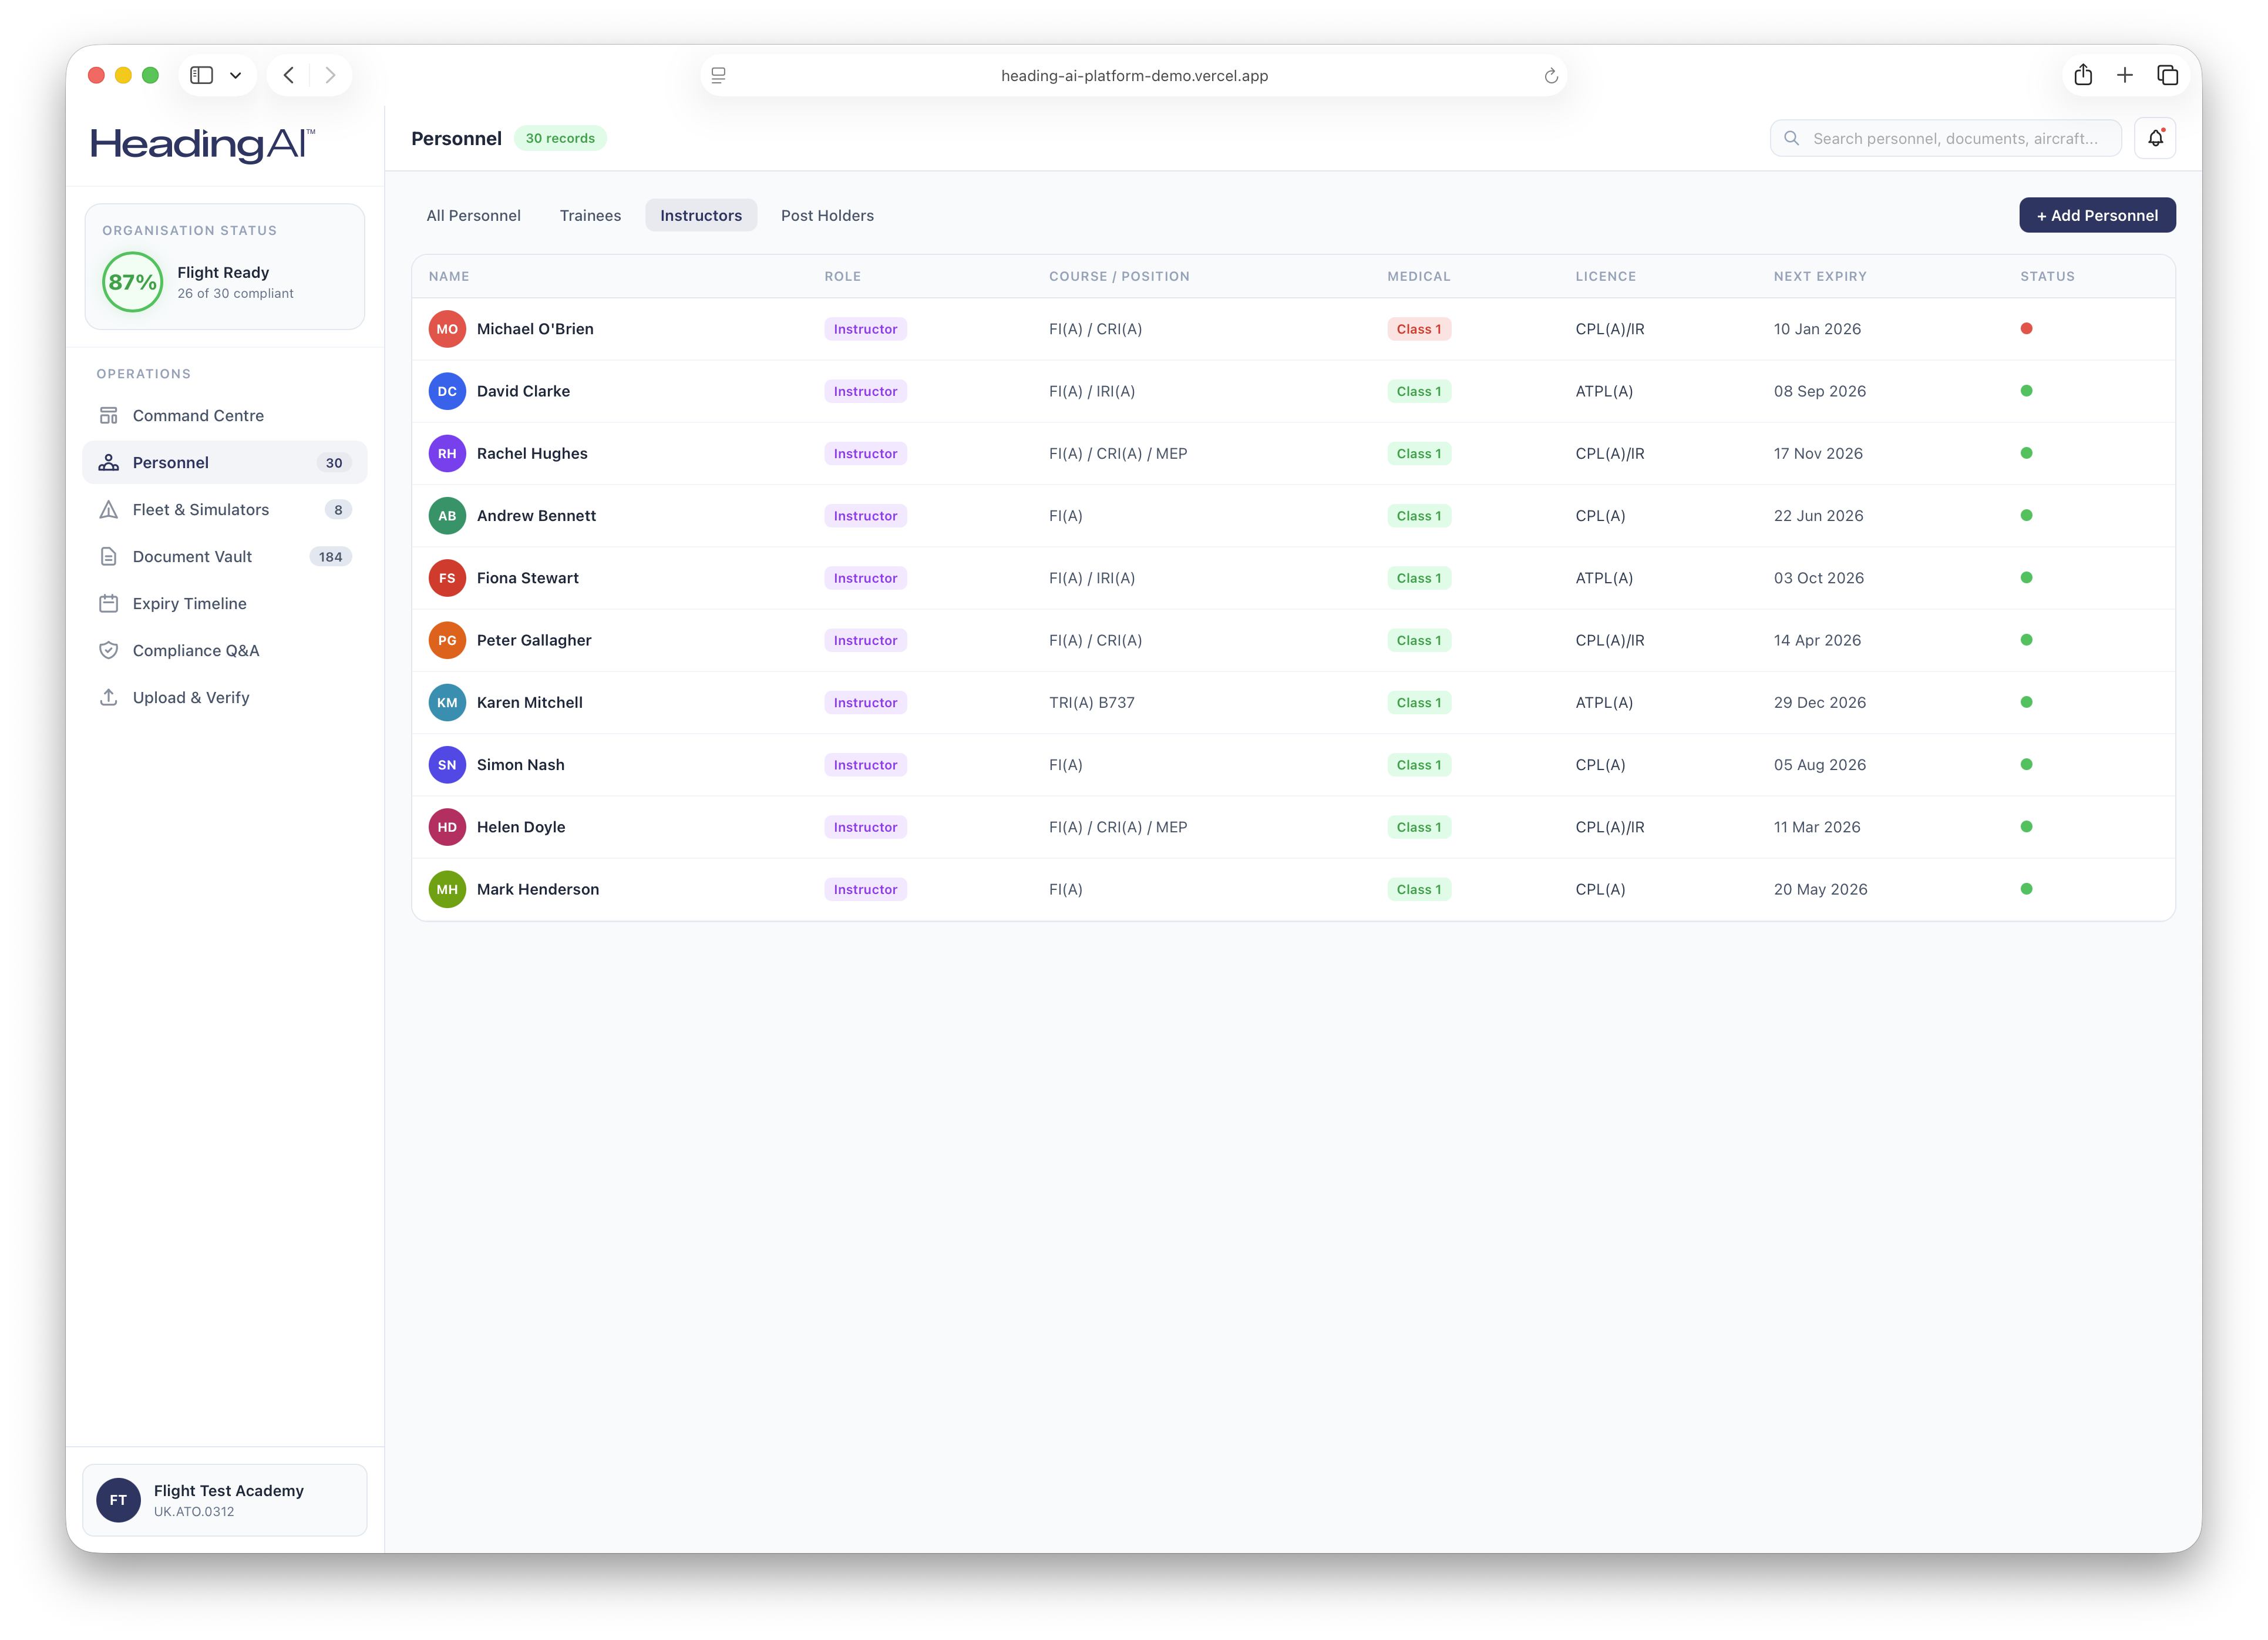Image resolution: width=2268 pixels, height=1640 pixels.
Task: Open the Document Vault
Action: tap(191, 556)
